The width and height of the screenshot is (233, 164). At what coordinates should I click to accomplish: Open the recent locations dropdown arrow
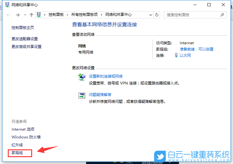pyautogui.click(x=25, y=15)
